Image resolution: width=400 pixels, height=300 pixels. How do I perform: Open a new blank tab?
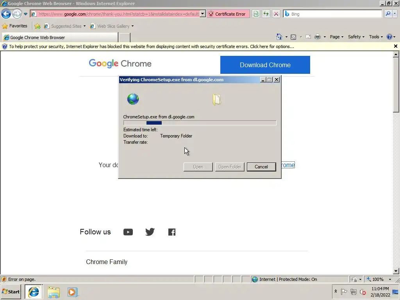click(x=125, y=37)
